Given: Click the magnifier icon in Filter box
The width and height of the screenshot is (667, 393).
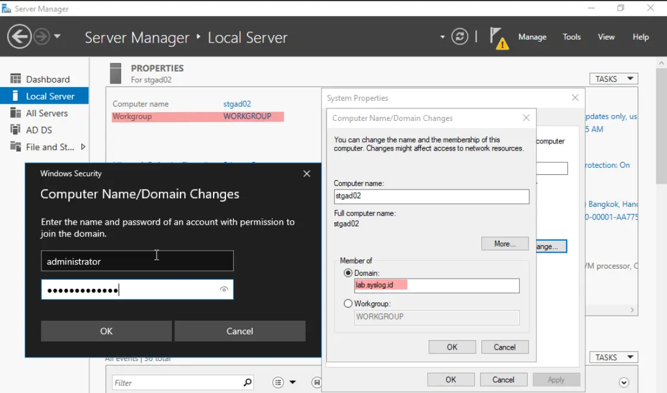Looking at the screenshot, I should (247, 382).
